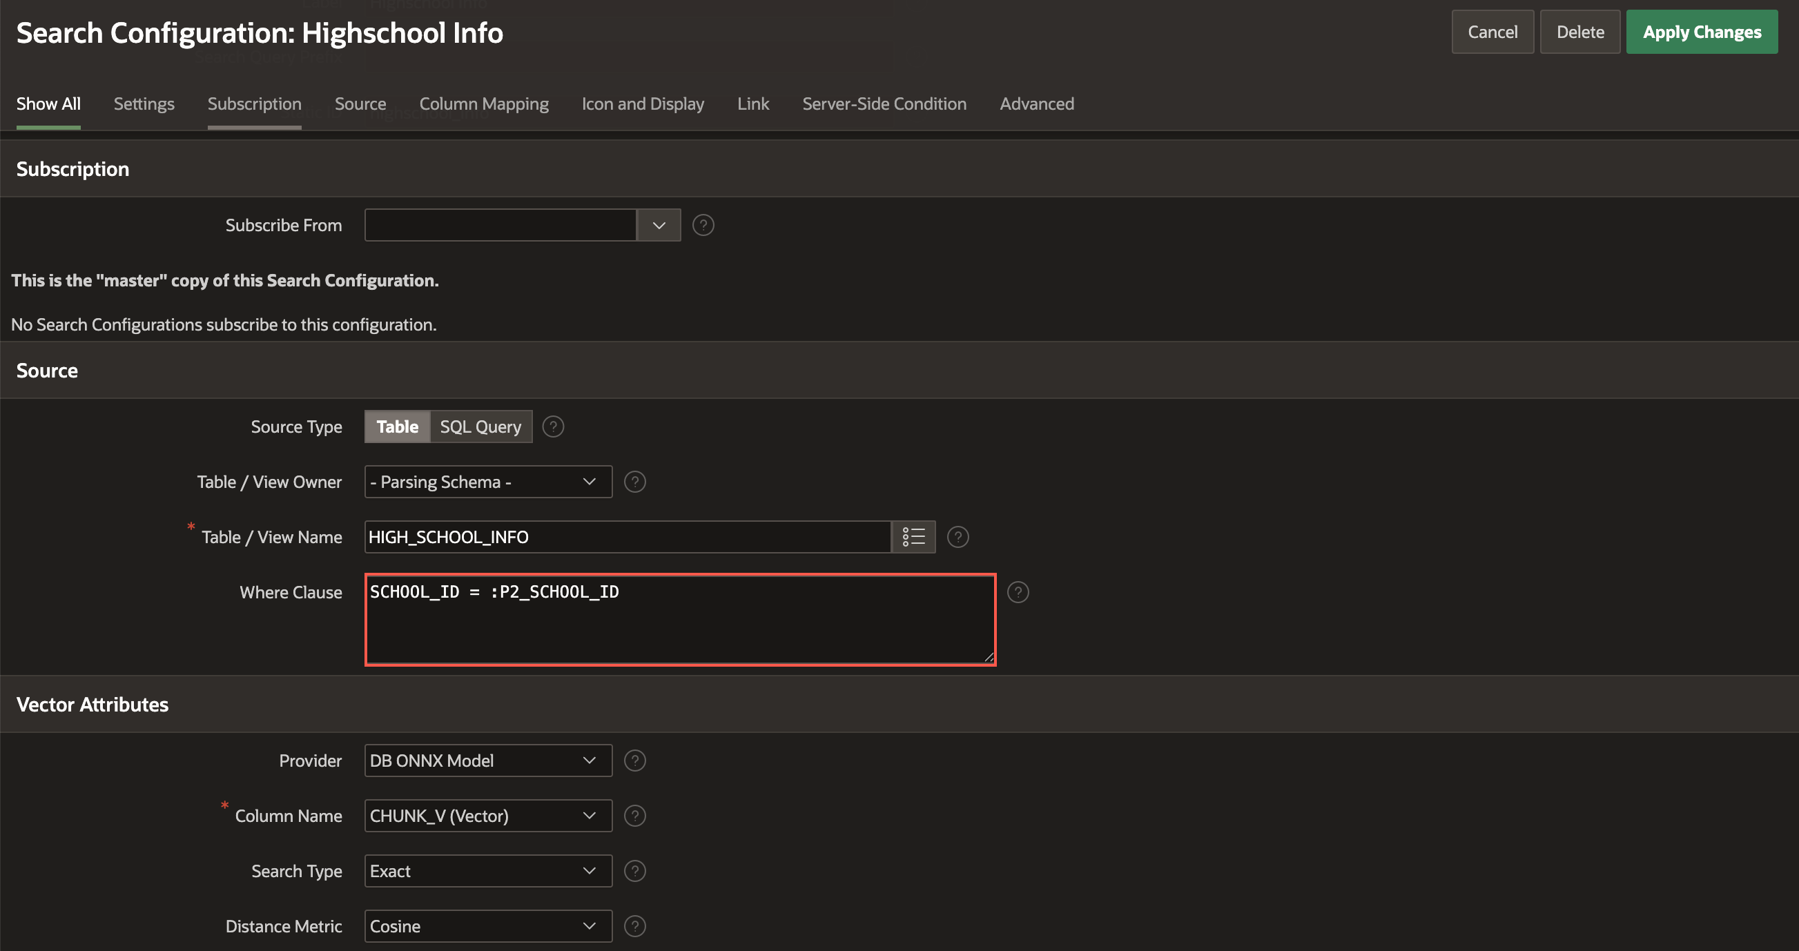Switch to the Link tab
Screen dimensions: 1799x951
point(753,104)
